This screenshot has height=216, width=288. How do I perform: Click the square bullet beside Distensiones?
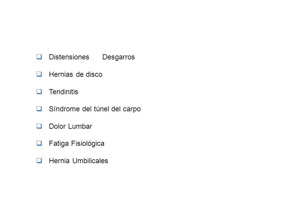(39, 57)
